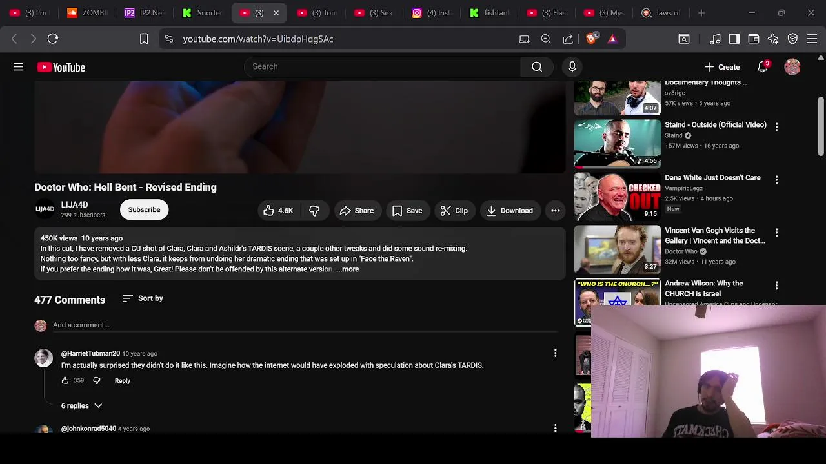Open the account avatar menu

tap(792, 67)
